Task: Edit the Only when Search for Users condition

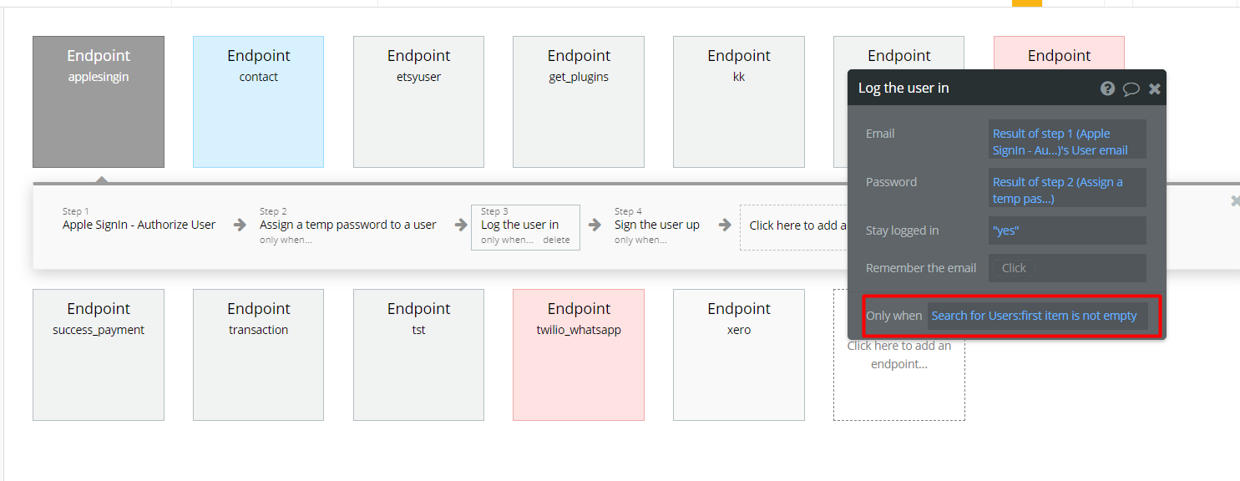Action: coord(1038,316)
